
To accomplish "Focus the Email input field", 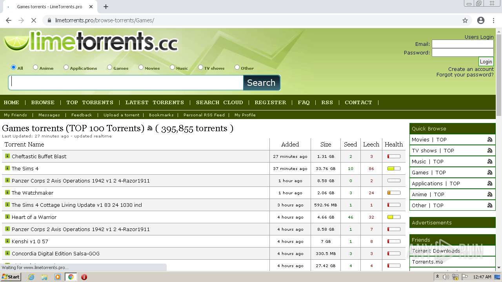I will [463, 44].
